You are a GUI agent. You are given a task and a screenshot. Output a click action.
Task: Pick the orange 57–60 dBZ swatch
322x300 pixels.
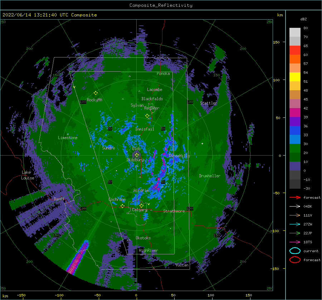tap(295, 59)
